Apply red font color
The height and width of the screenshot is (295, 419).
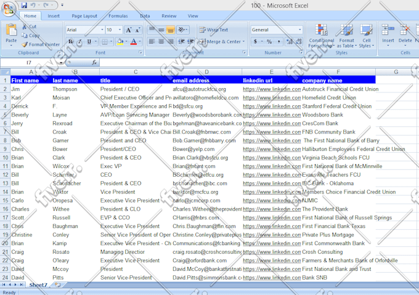coord(134,42)
